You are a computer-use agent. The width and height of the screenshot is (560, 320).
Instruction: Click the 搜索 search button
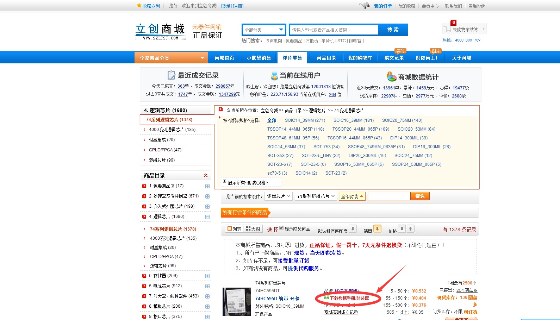(393, 30)
